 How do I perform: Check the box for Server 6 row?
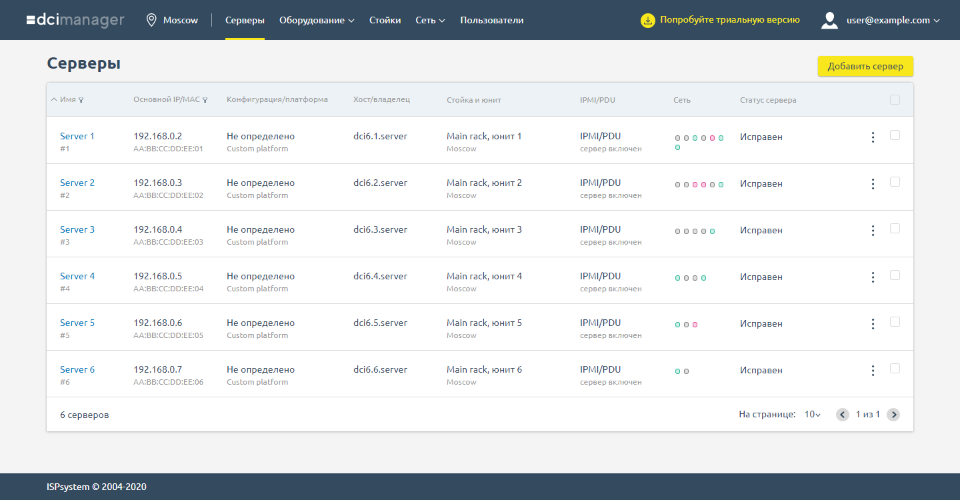pyautogui.click(x=895, y=369)
